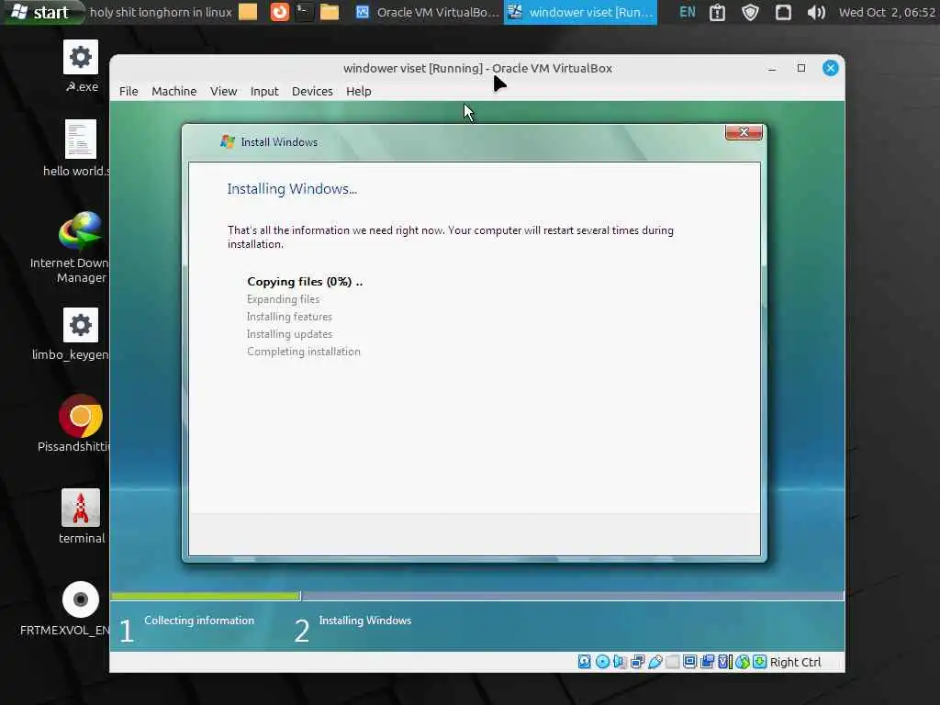Maximize the VirtualBox VM window
The width and height of the screenshot is (940, 705).
(x=800, y=68)
